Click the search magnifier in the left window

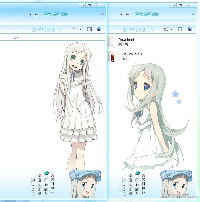[x=101, y=14]
